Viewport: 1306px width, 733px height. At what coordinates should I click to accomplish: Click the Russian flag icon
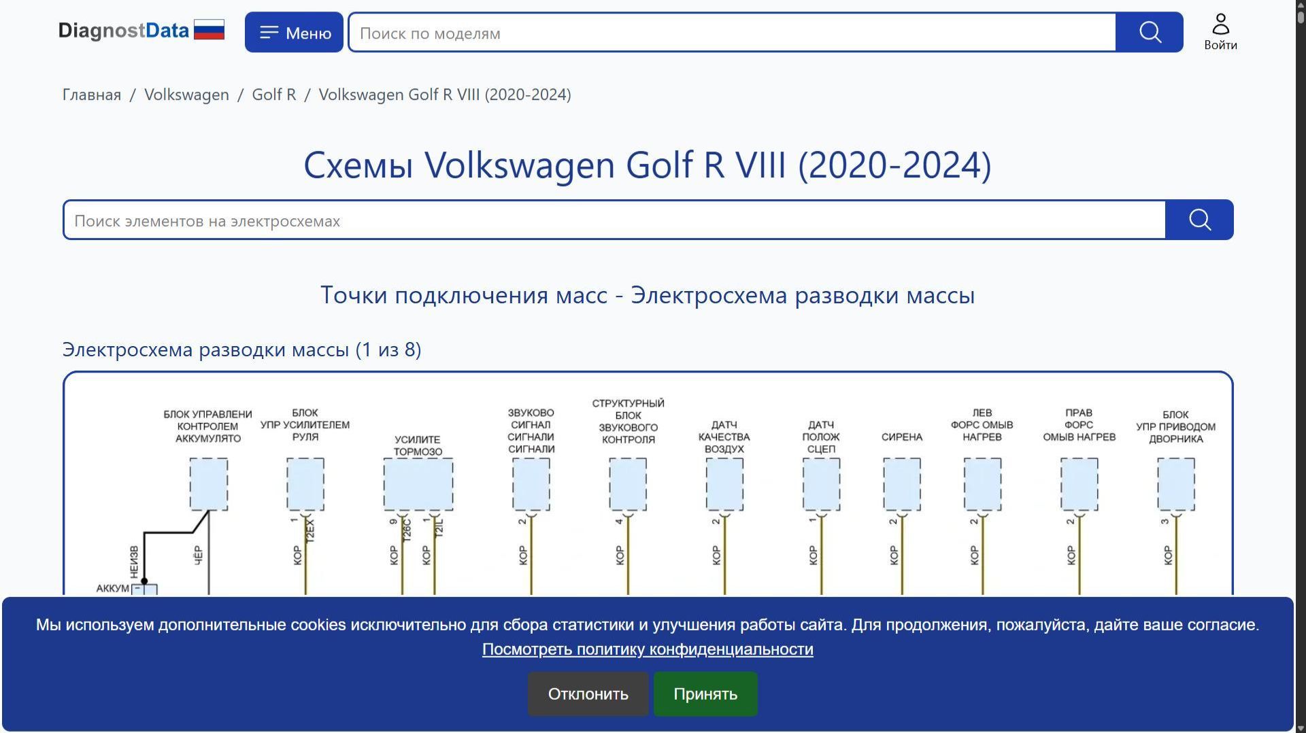[x=210, y=29]
